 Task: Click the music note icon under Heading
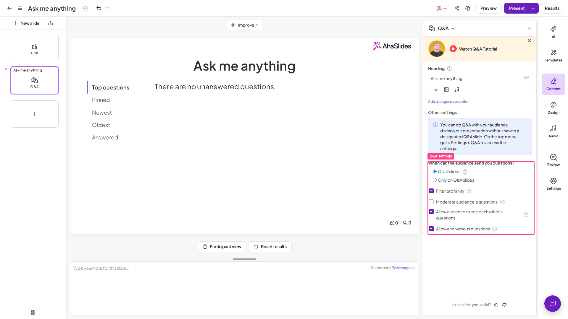[x=457, y=89]
